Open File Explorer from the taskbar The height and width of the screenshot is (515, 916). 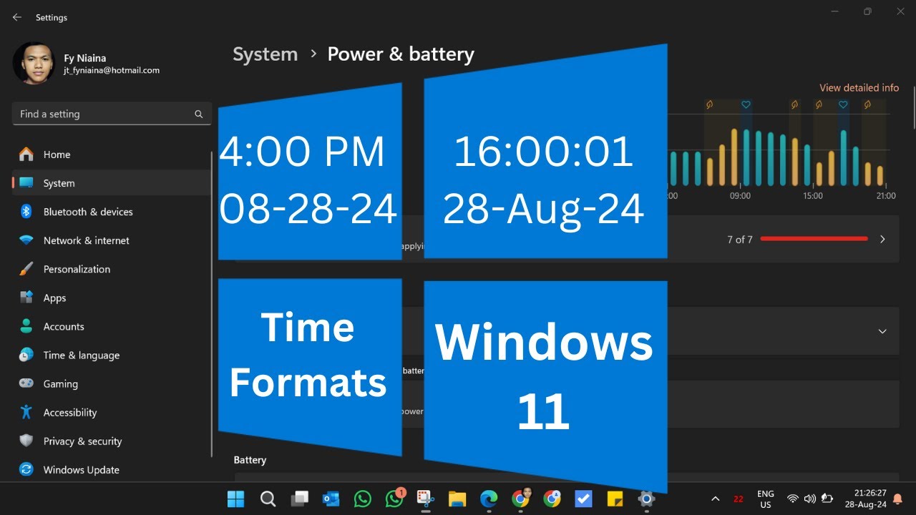[457, 499]
